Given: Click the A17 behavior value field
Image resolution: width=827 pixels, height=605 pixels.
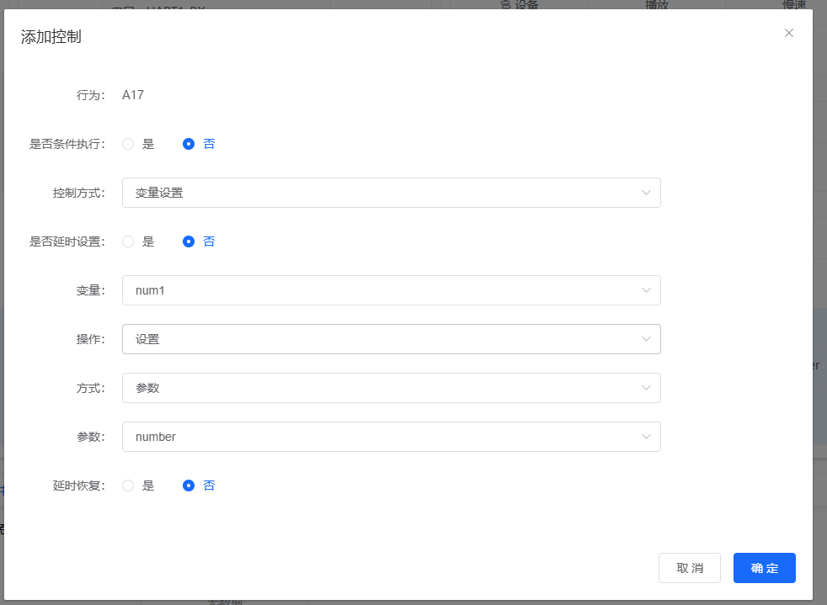Looking at the screenshot, I should click(x=133, y=95).
